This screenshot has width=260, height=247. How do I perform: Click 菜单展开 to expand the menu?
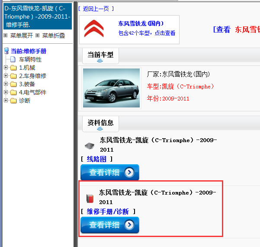coord(22,36)
